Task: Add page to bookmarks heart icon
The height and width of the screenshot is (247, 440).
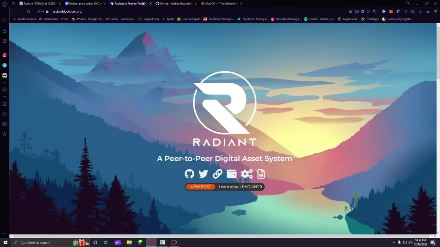Action: [375, 11]
